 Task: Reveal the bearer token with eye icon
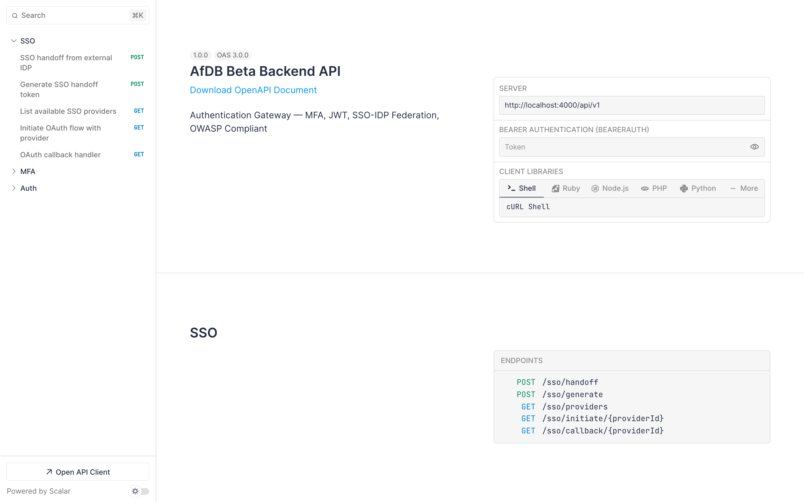(x=754, y=147)
